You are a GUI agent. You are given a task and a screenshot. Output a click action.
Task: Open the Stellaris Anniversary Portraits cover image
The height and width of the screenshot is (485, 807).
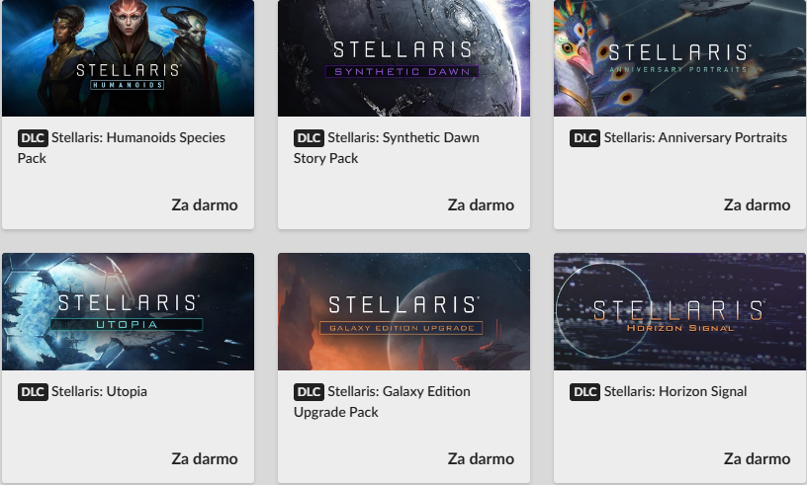coord(679,58)
